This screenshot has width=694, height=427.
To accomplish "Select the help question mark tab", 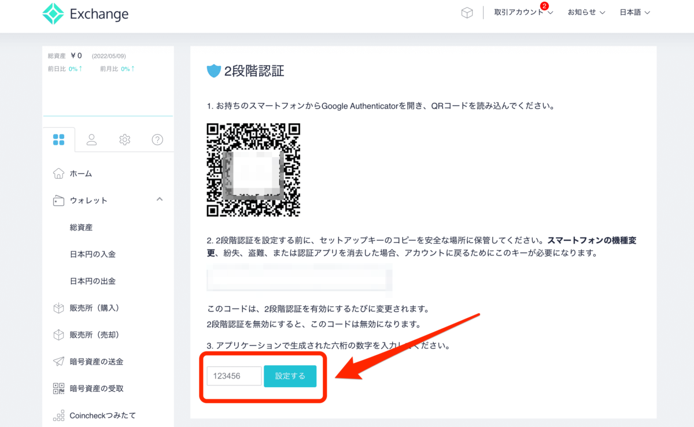I will [x=157, y=139].
